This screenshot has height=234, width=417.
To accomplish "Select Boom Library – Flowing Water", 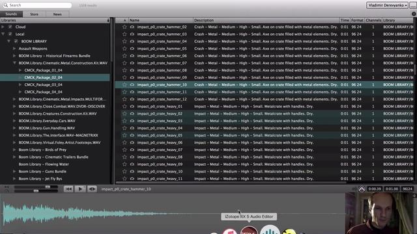I will tap(44, 164).
